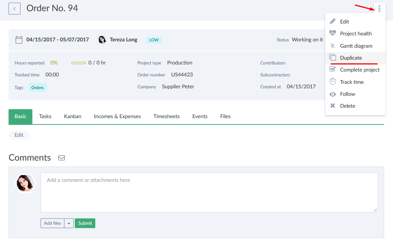Viewport: 393px width, 240px height.
Task: Switch to the Kanban tab
Action: tap(73, 116)
